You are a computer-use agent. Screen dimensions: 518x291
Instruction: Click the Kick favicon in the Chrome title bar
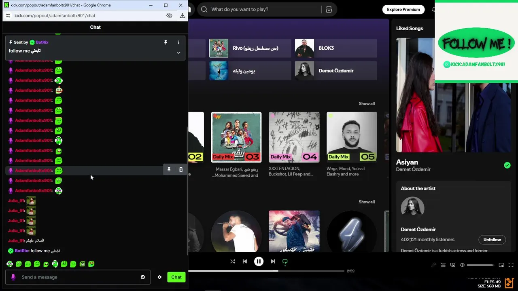(x=6, y=5)
